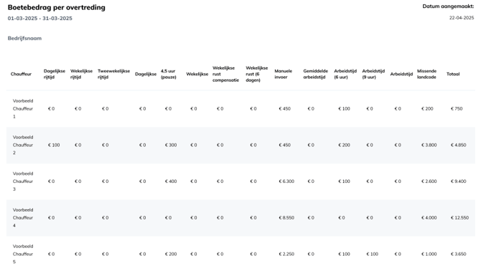Click Chauffeur 1's Arbeidstijd (6 uur) € 100

pyautogui.click(x=344, y=109)
